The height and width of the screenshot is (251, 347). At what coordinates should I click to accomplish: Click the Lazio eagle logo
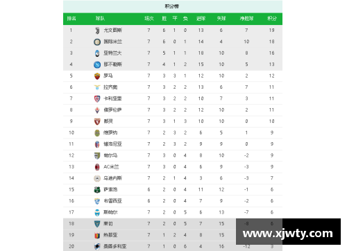[x=97, y=87]
